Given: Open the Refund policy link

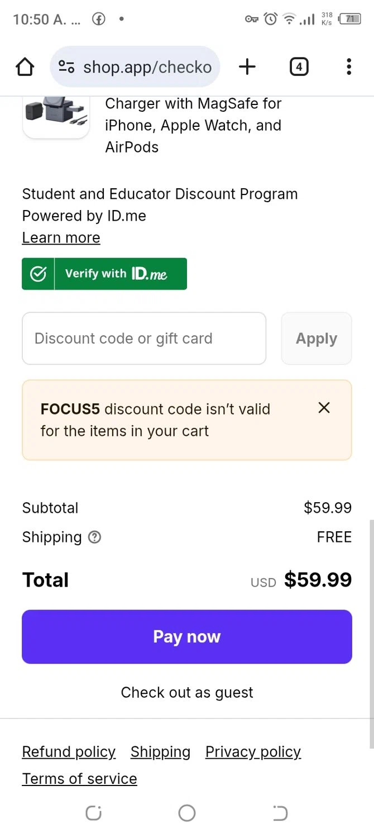Looking at the screenshot, I should 69,752.
